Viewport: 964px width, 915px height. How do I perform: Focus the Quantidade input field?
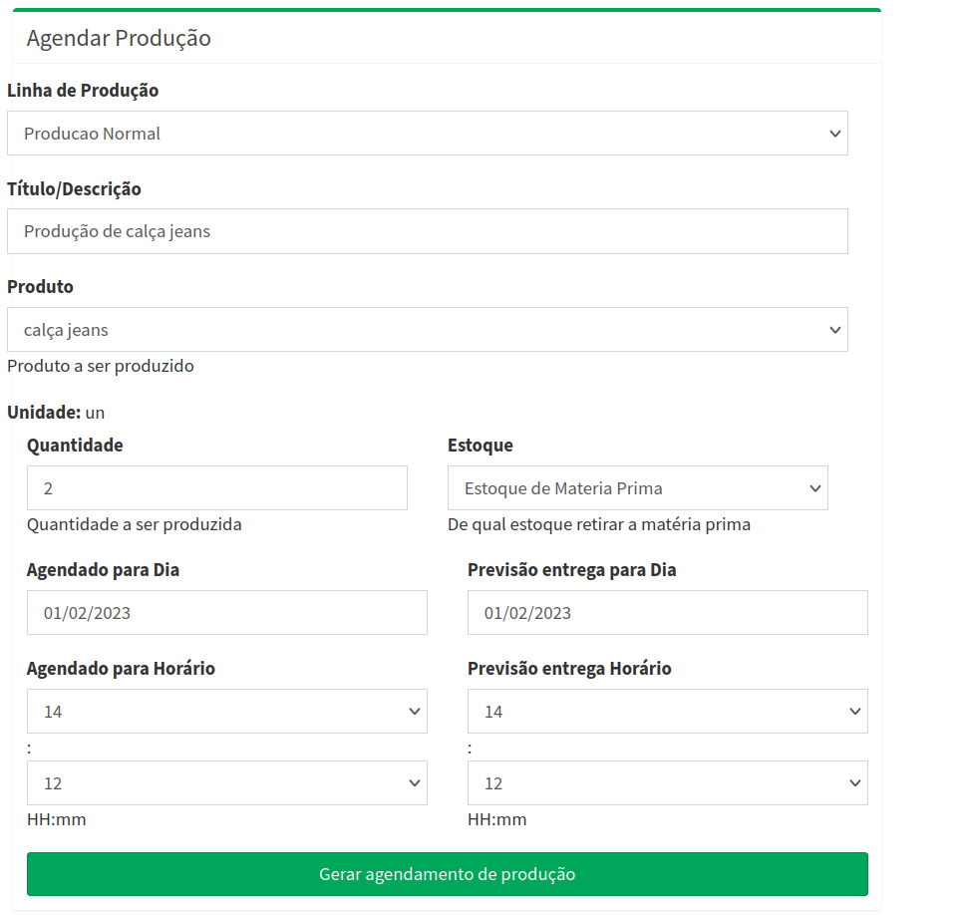pos(216,488)
